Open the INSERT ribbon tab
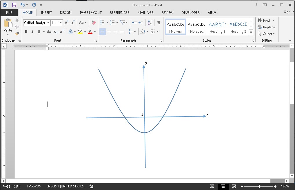Viewport: 295px width, 190px height. pos(46,13)
